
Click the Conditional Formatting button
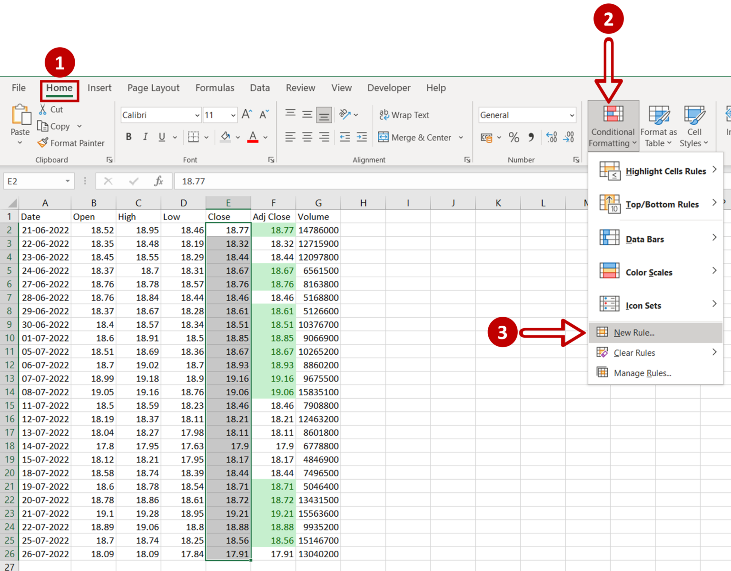pos(613,126)
